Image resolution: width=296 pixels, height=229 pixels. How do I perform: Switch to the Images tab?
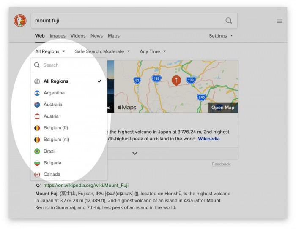pyautogui.click(x=58, y=36)
